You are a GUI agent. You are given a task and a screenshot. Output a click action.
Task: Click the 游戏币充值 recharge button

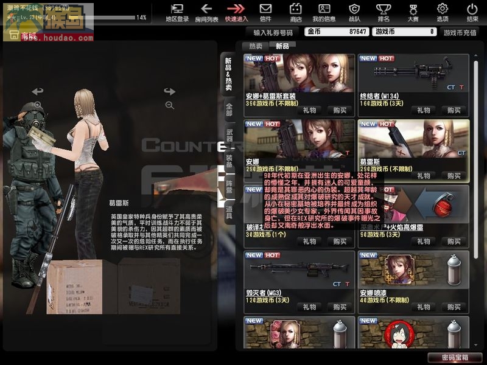point(460,32)
